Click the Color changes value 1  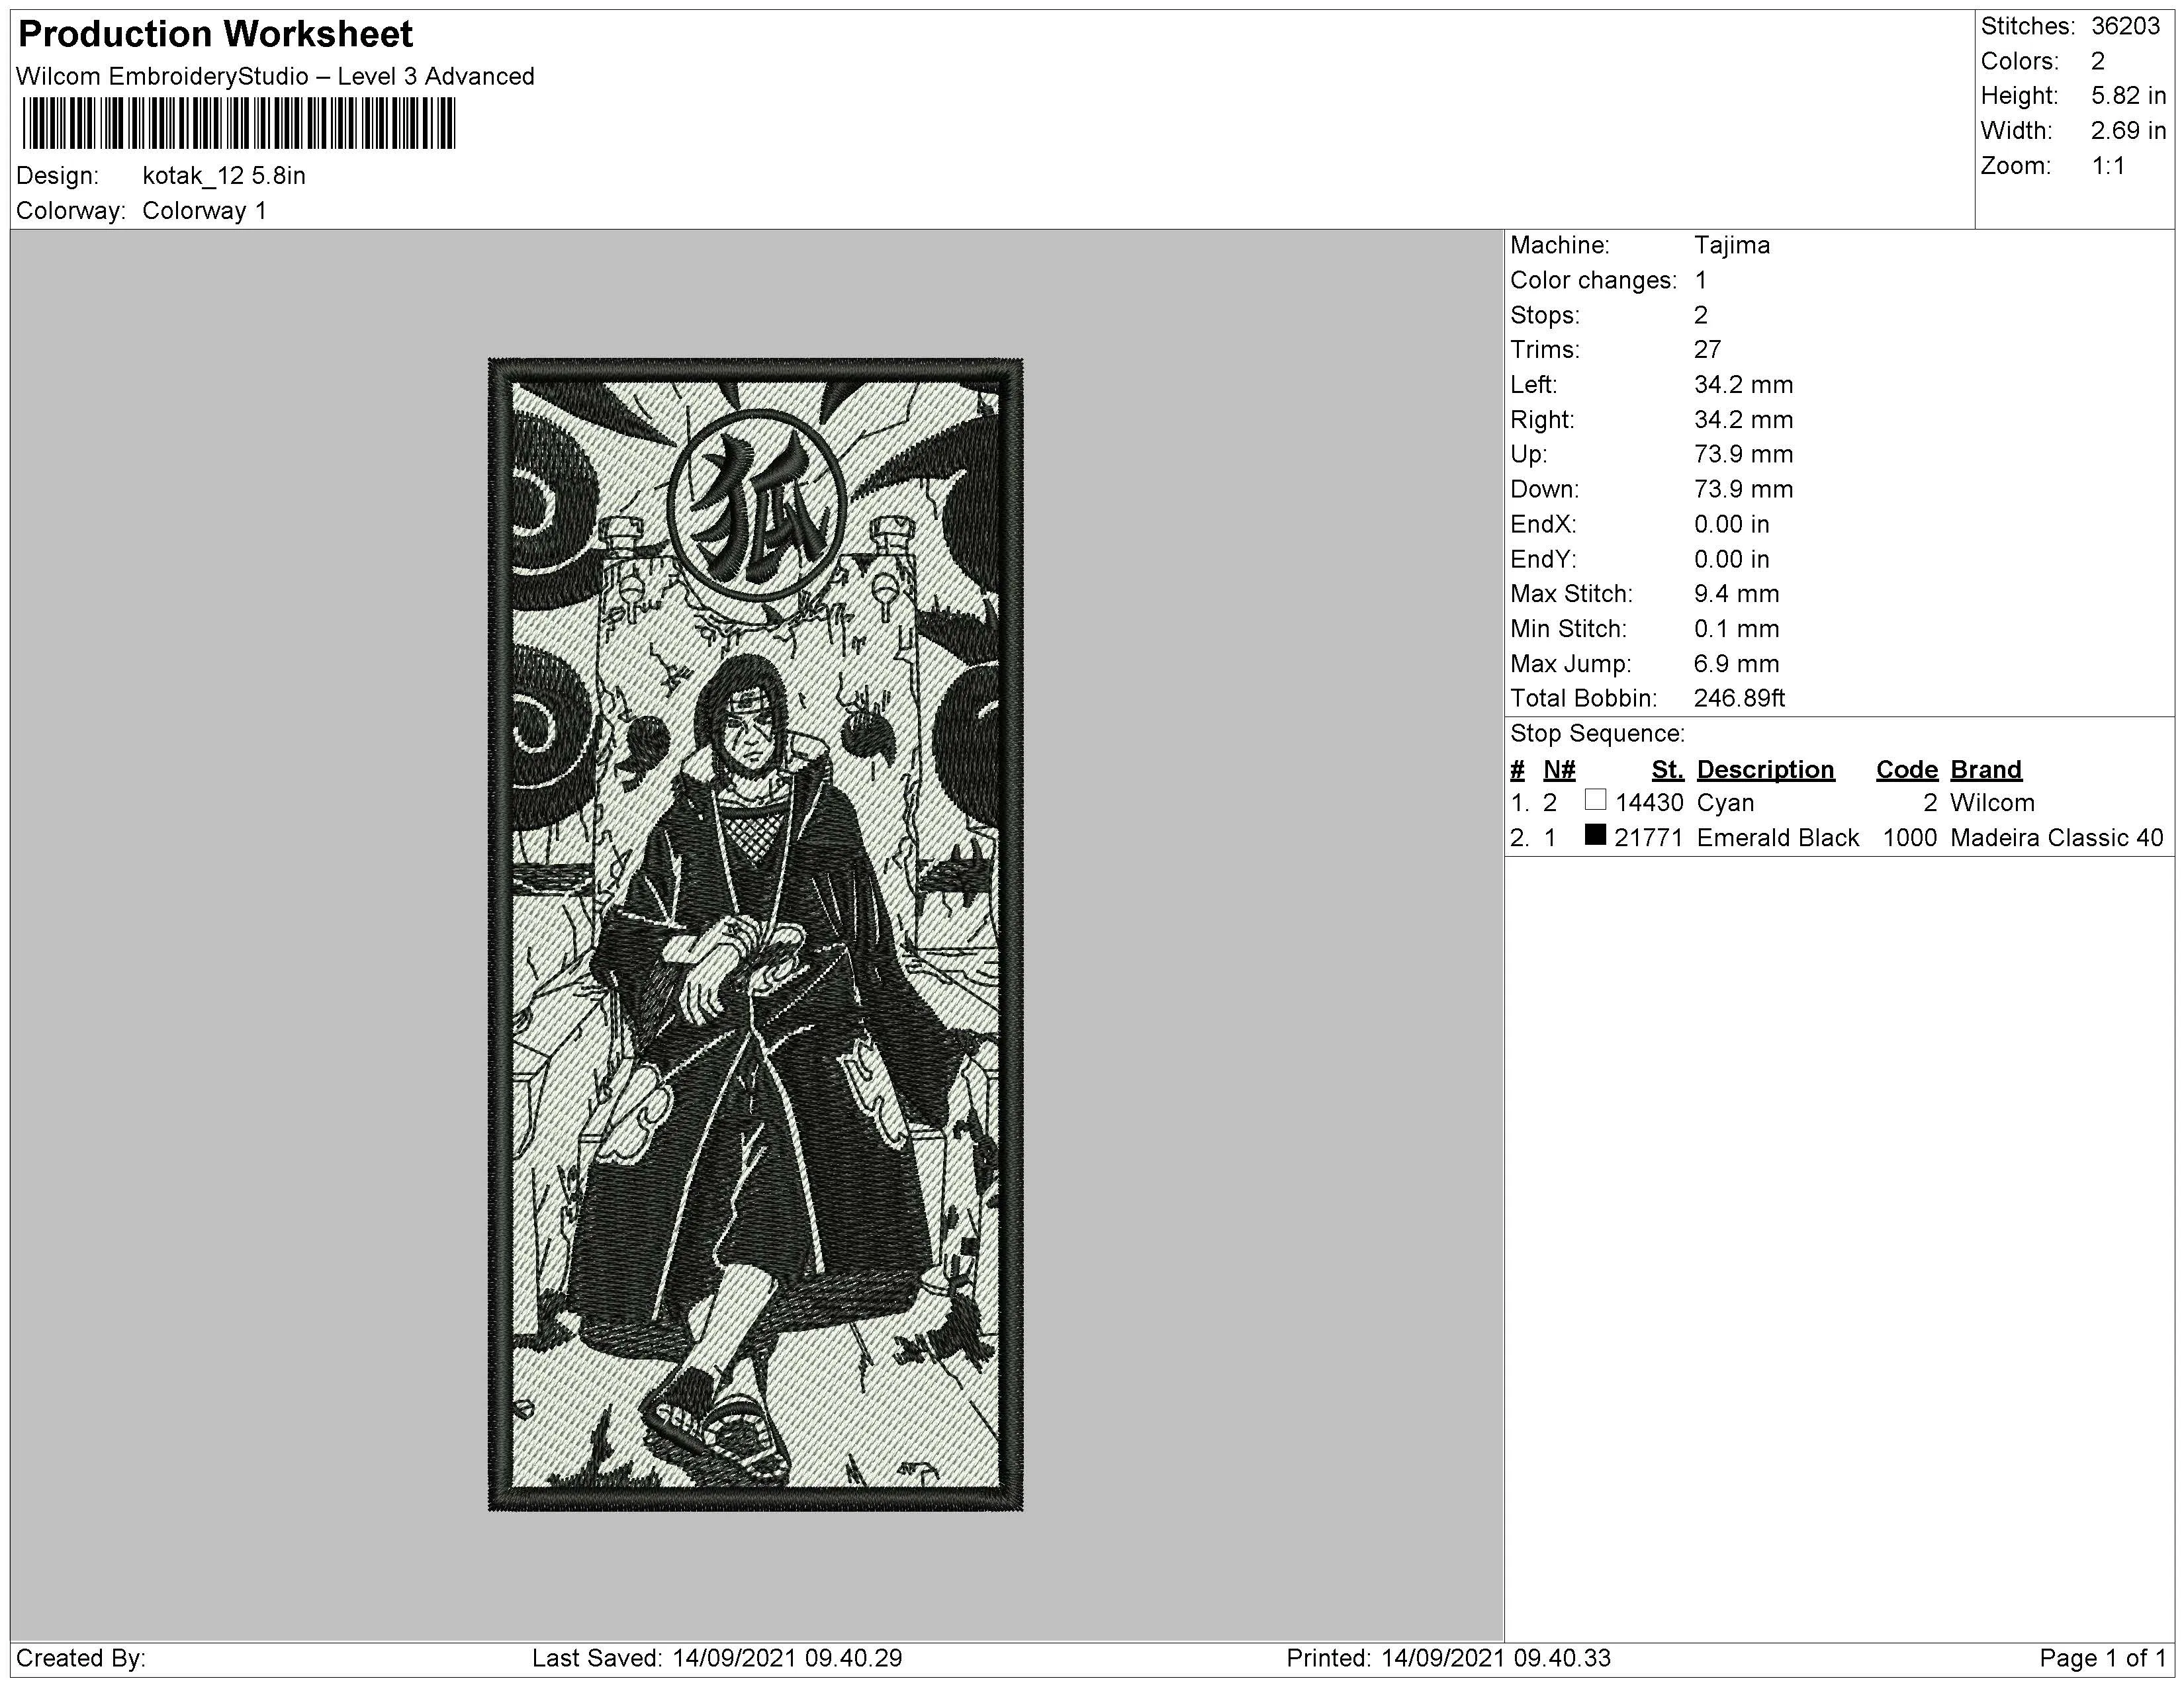tap(1701, 281)
